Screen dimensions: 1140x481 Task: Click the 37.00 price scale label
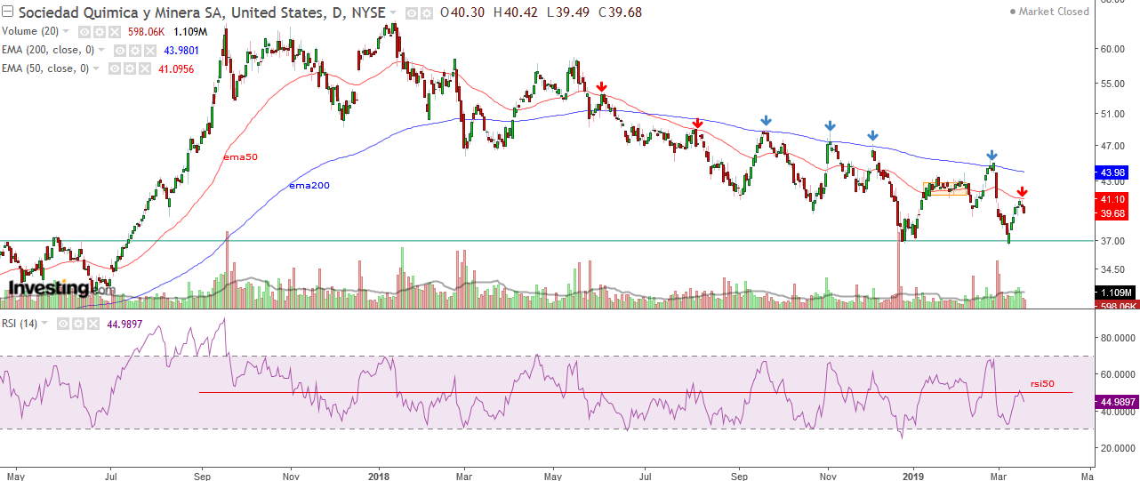pyautogui.click(x=1113, y=240)
